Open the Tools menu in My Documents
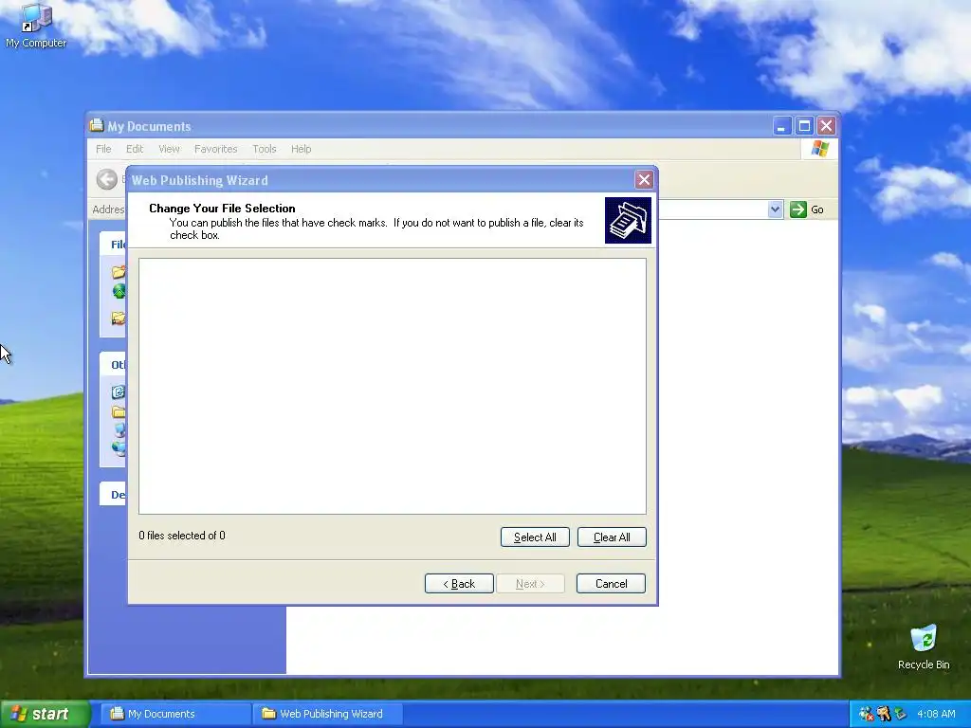Image resolution: width=971 pixels, height=728 pixels. [265, 149]
